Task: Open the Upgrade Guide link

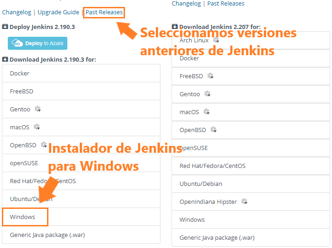Action: click(x=58, y=12)
